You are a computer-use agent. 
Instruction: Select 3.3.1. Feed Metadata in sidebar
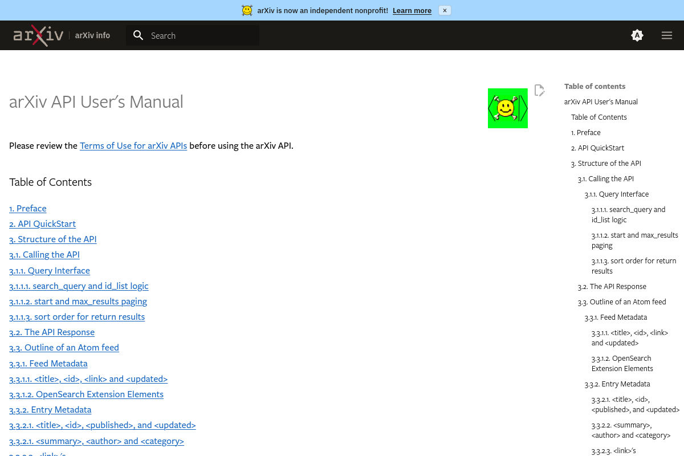point(616,317)
